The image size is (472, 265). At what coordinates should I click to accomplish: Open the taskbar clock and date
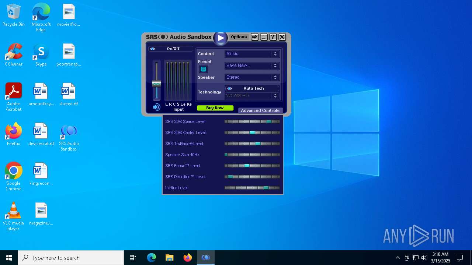coord(440,258)
